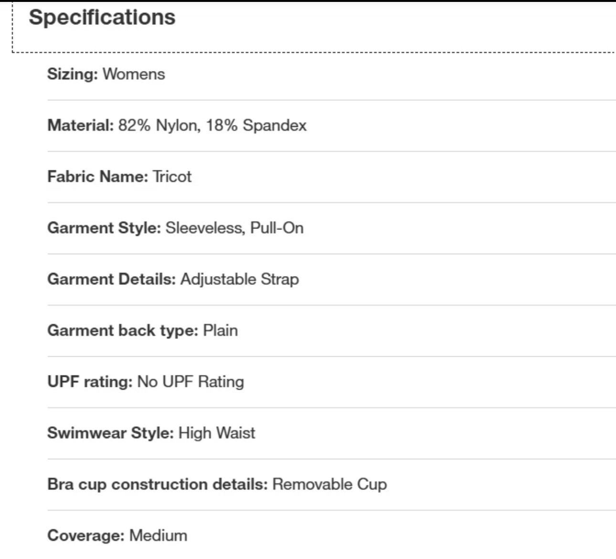Select the Womens sizing value
This screenshot has width=616, height=559.
(134, 74)
